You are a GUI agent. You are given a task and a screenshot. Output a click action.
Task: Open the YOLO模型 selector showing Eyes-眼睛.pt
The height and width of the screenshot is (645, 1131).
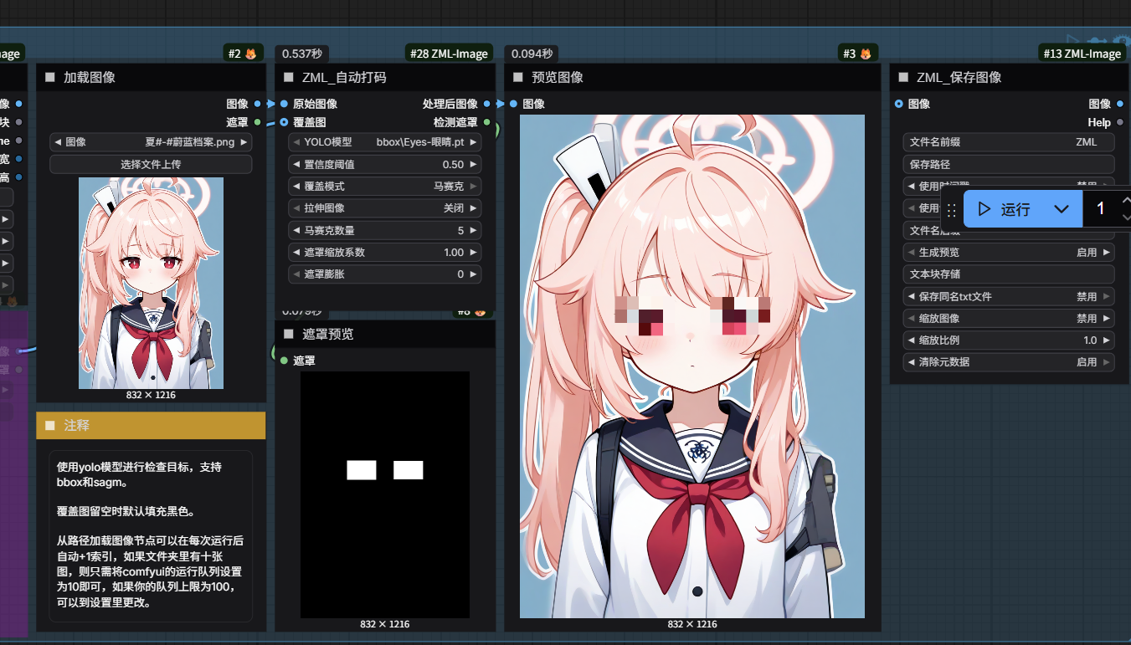click(385, 142)
